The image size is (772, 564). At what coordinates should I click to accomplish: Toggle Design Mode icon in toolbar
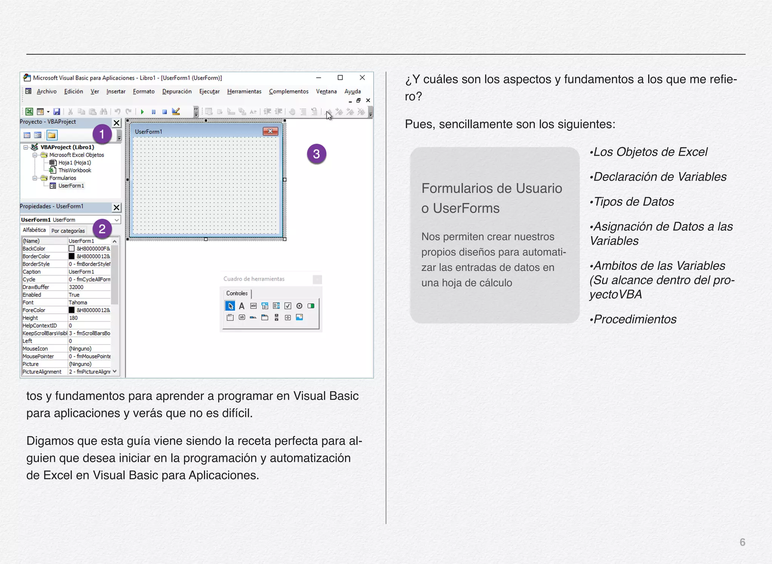click(x=176, y=112)
